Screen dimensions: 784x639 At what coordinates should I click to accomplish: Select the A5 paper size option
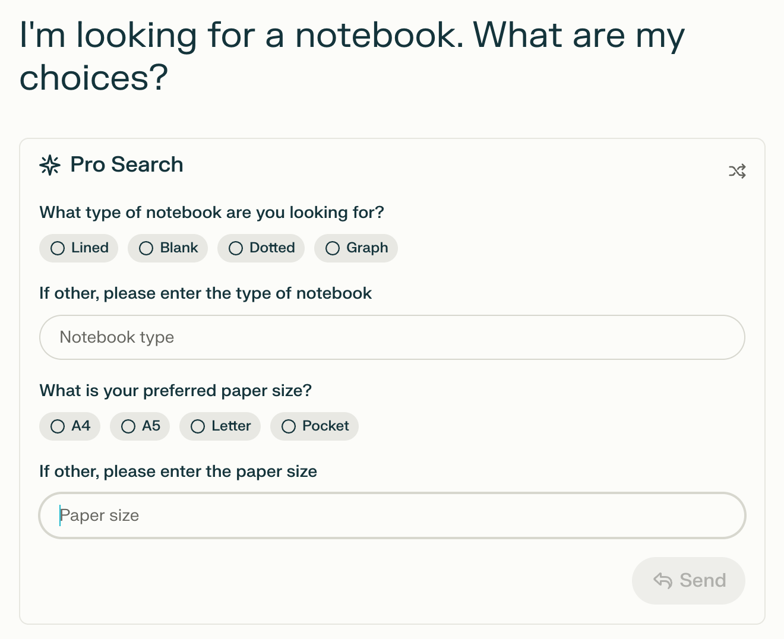[x=140, y=426]
